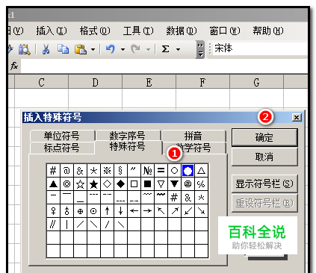Select the solid diamond ◆ symbol
Screen dimensions: 316x273
[x=120, y=184]
